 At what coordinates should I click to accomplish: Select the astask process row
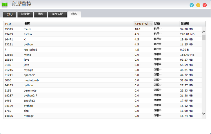103,34
